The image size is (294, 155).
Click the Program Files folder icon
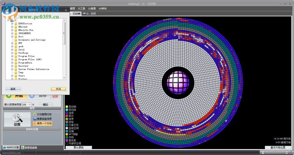click(16, 56)
